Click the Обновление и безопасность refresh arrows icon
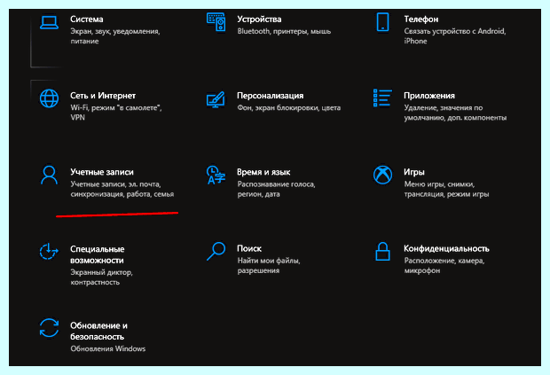This screenshot has height=375, width=550. (49, 328)
